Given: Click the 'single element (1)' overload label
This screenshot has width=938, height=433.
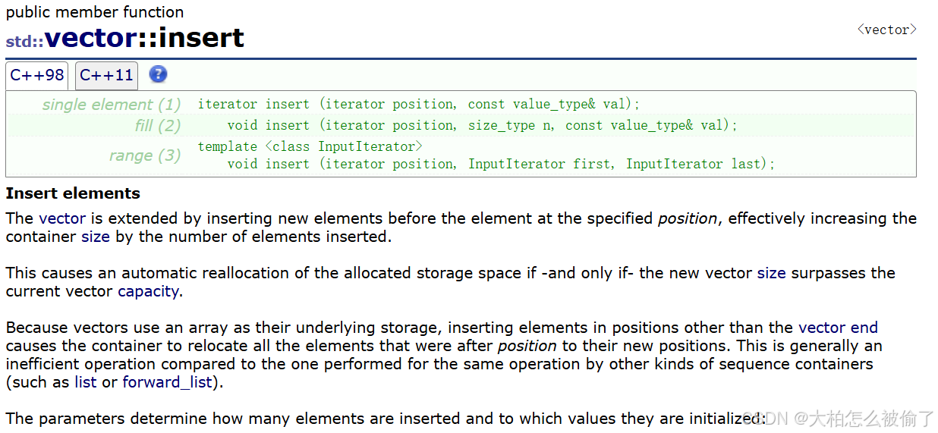Looking at the screenshot, I should click(x=112, y=105).
